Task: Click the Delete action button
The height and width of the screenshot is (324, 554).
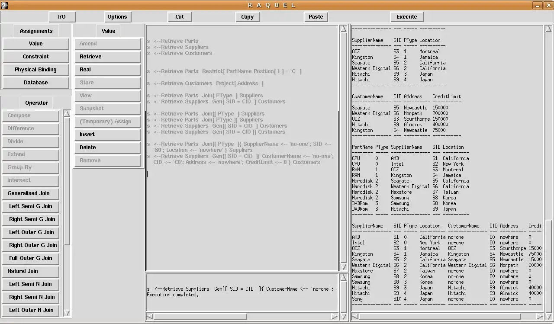Action: tap(107, 148)
